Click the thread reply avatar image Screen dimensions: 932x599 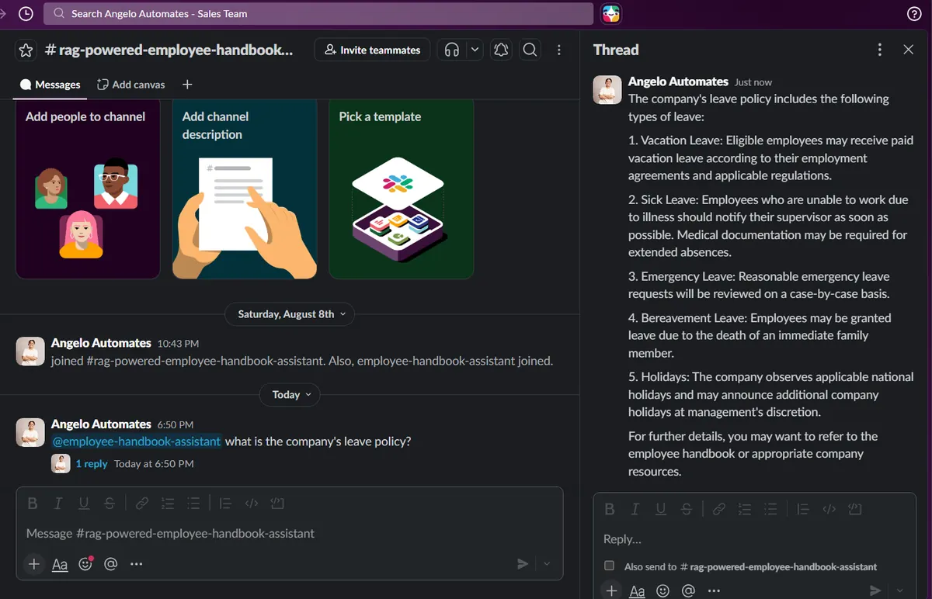tap(607, 90)
